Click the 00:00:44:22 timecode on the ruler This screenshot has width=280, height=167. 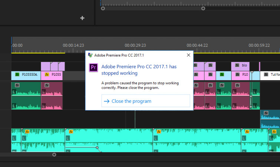197,45
